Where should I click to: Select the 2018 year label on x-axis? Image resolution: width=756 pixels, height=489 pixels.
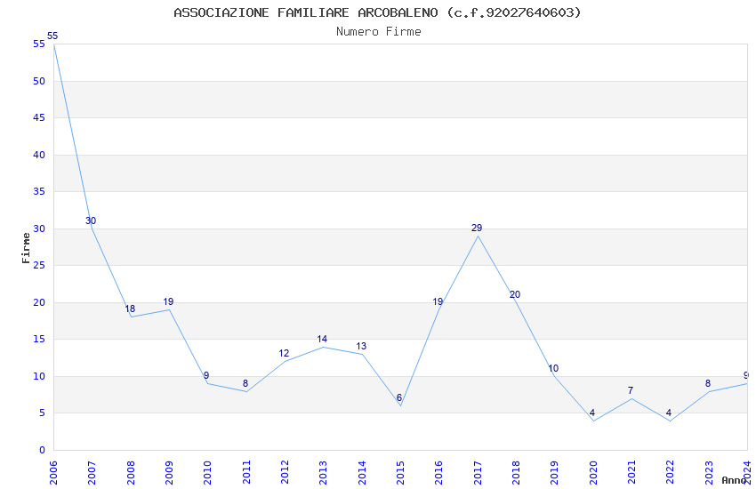coord(516,473)
